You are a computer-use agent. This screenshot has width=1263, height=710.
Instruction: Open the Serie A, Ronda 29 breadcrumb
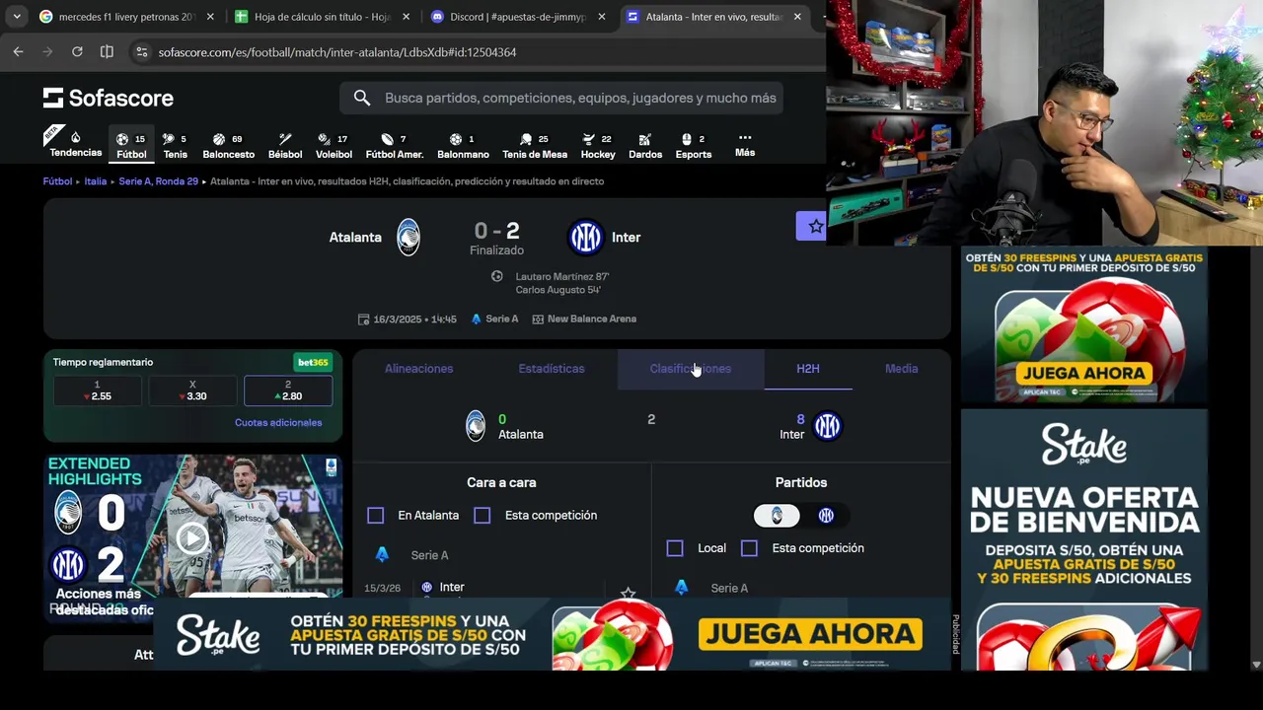[158, 181]
